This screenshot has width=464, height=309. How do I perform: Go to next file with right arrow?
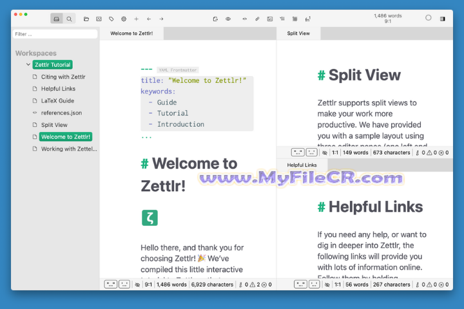(x=161, y=19)
